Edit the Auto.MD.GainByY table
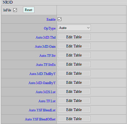Screen dimensions: 127x124 coord(74,82)
